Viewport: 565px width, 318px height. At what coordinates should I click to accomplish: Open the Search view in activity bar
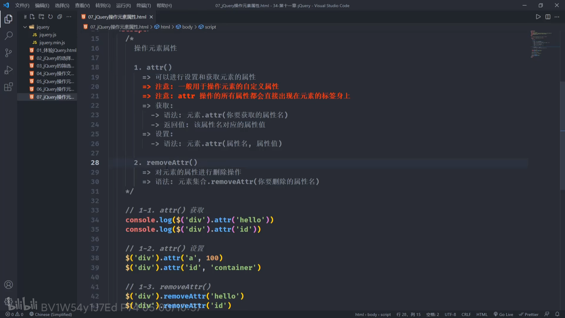coord(9,36)
